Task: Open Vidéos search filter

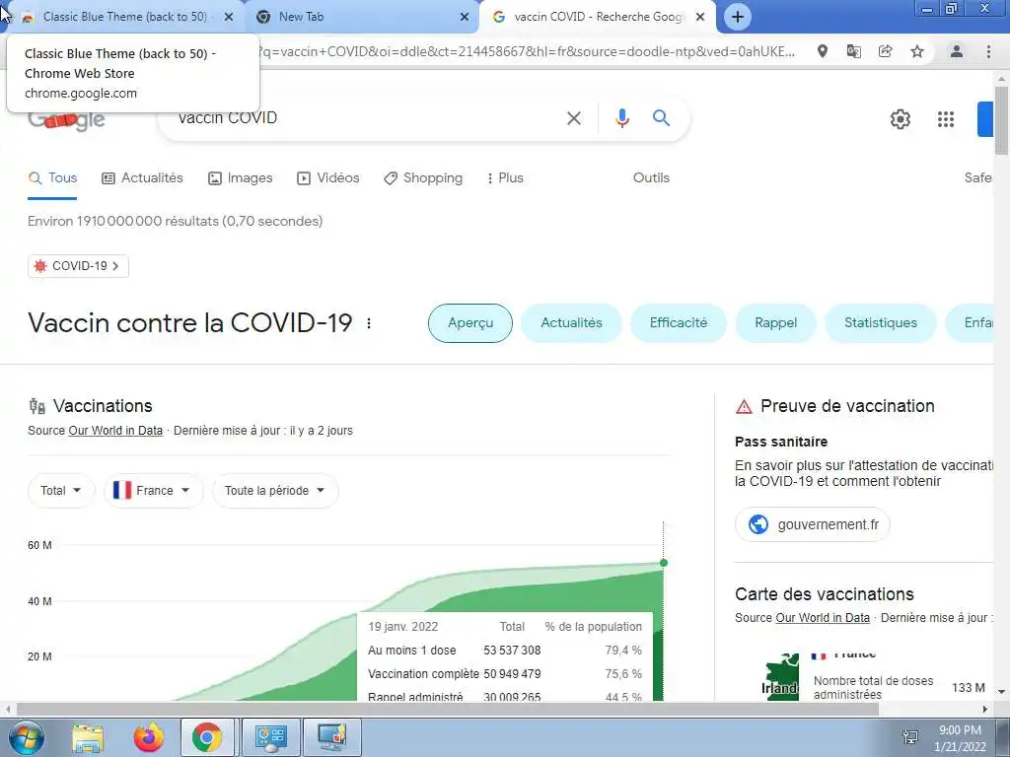Action: tap(327, 178)
